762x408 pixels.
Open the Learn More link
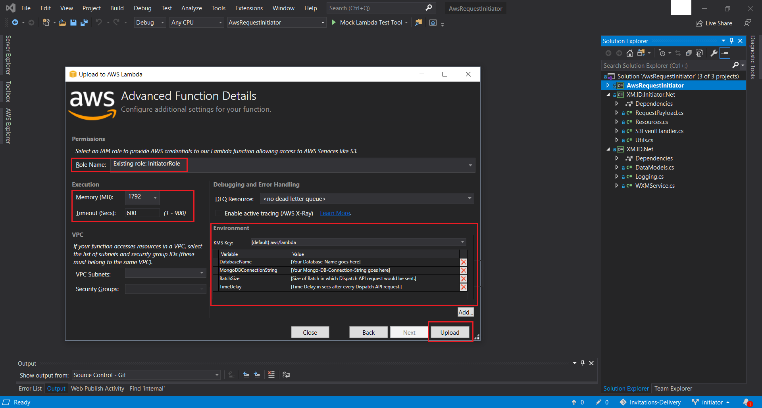tap(335, 213)
